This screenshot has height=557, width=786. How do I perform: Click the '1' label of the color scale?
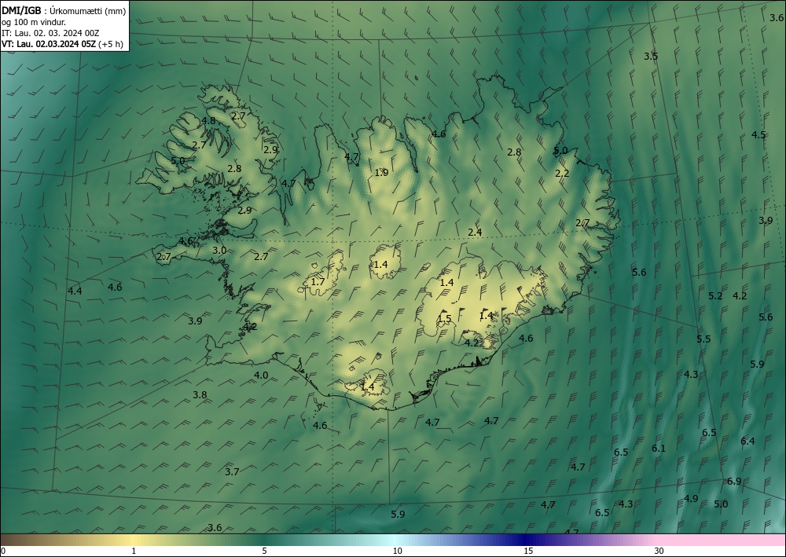pos(134,551)
